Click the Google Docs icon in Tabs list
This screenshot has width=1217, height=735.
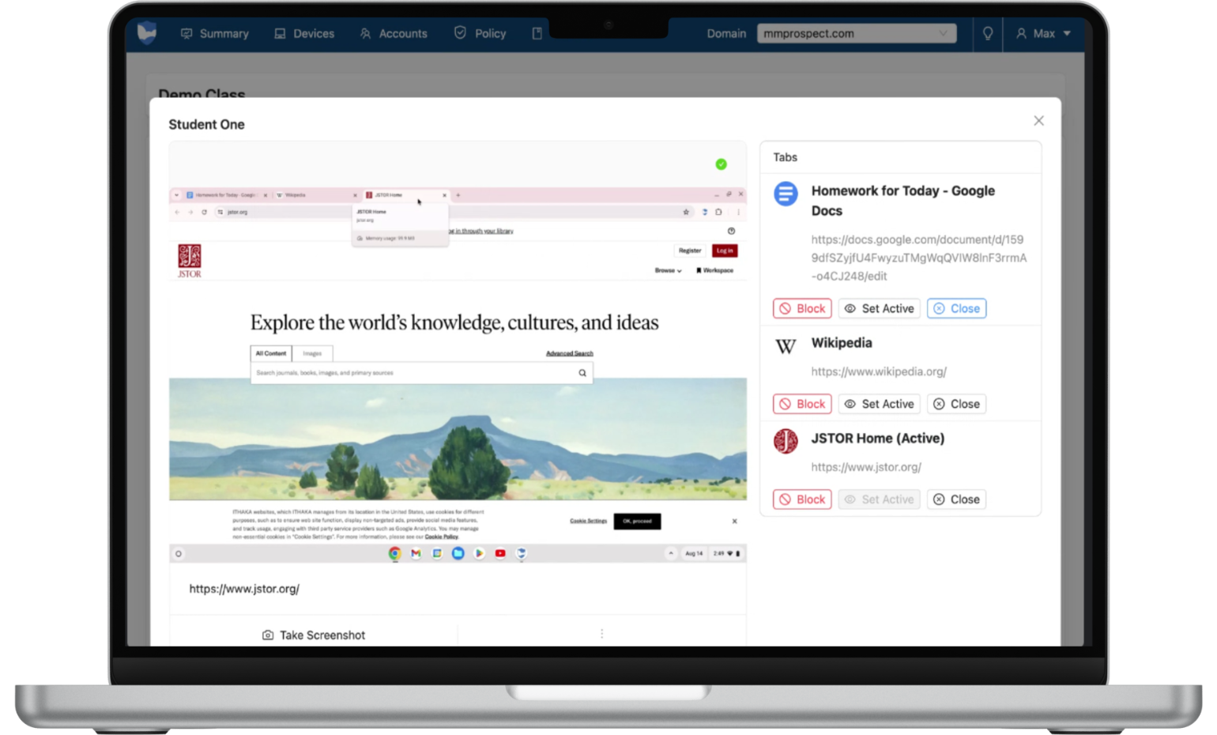(786, 194)
